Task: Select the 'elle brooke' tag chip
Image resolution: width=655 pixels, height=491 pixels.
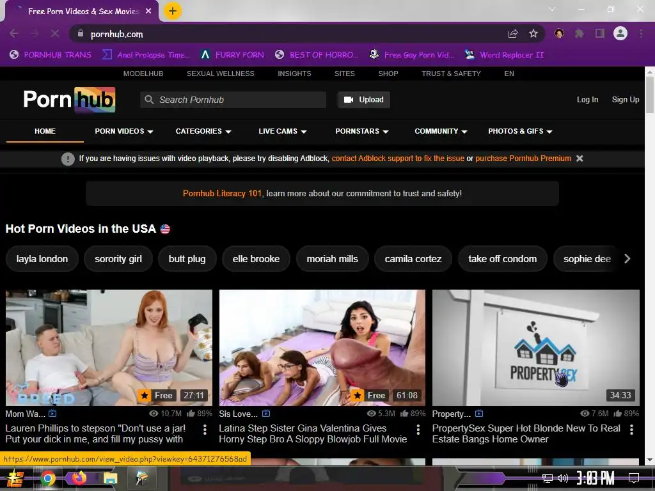Action: 256,259
